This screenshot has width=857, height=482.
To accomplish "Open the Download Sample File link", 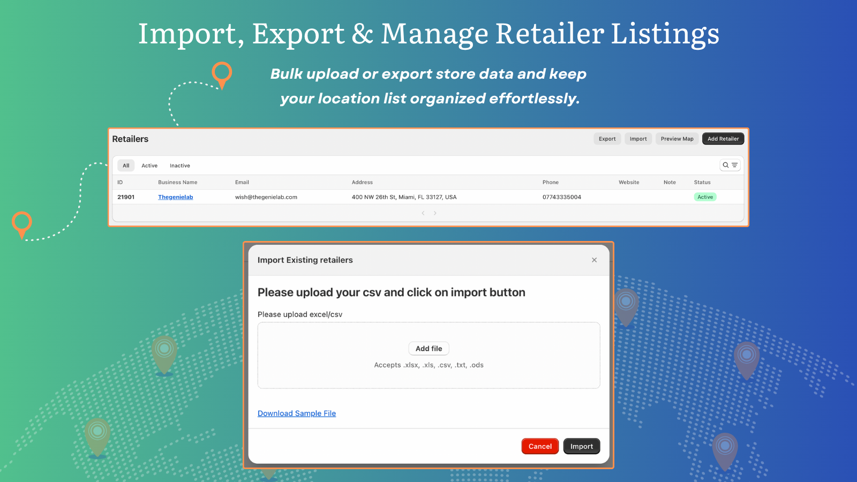I will pyautogui.click(x=297, y=413).
